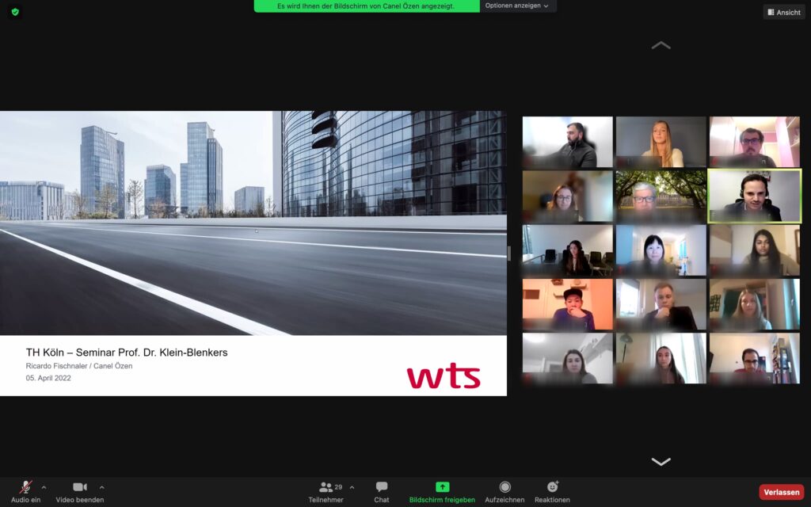This screenshot has width=811, height=507.
Task: Expand participants options arrow next to 29
Action: [352, 487]
